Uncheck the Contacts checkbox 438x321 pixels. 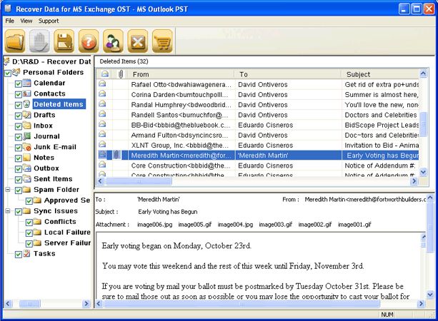coord(19,95)
